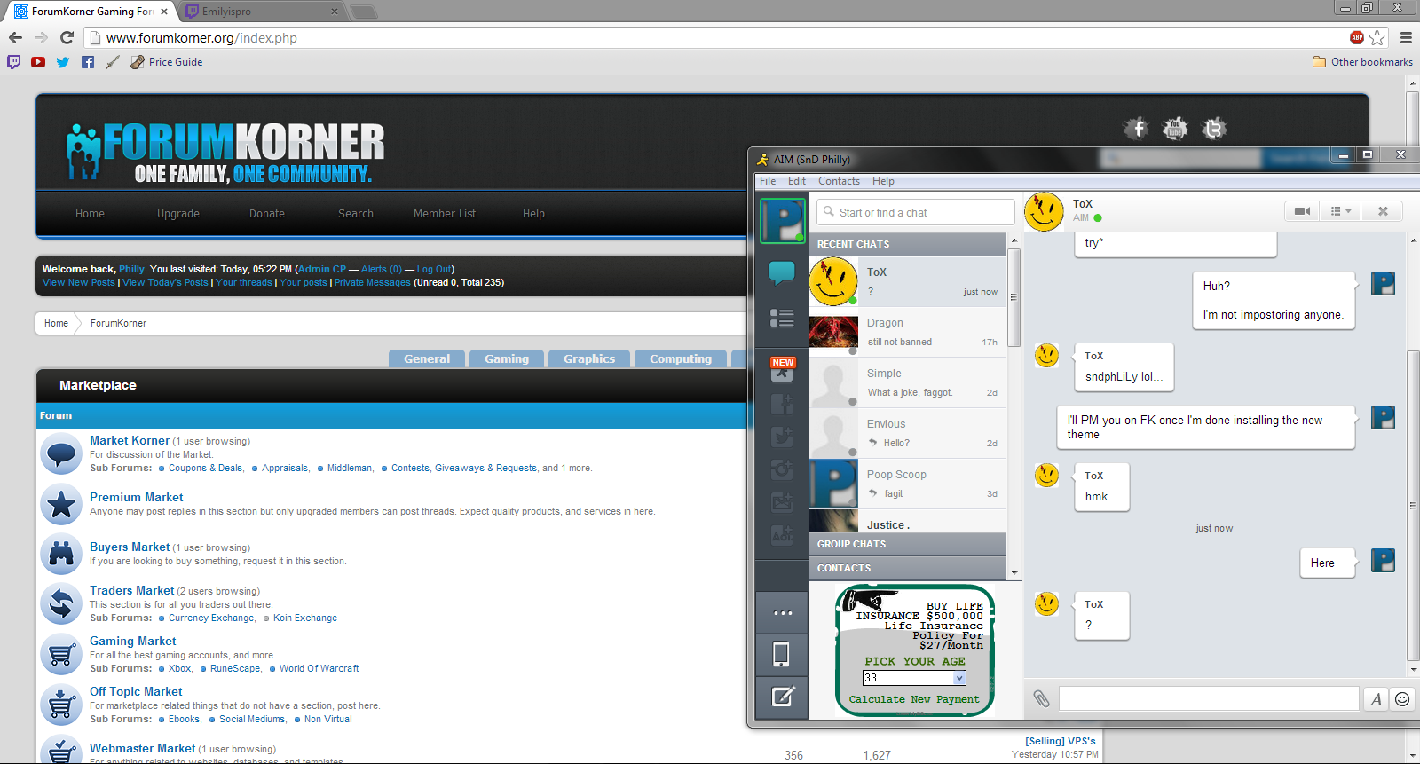This screenshot has height=764, width=1420.
Task: Open the Twitch bookmark icon
Action: (x=13, y=62)
